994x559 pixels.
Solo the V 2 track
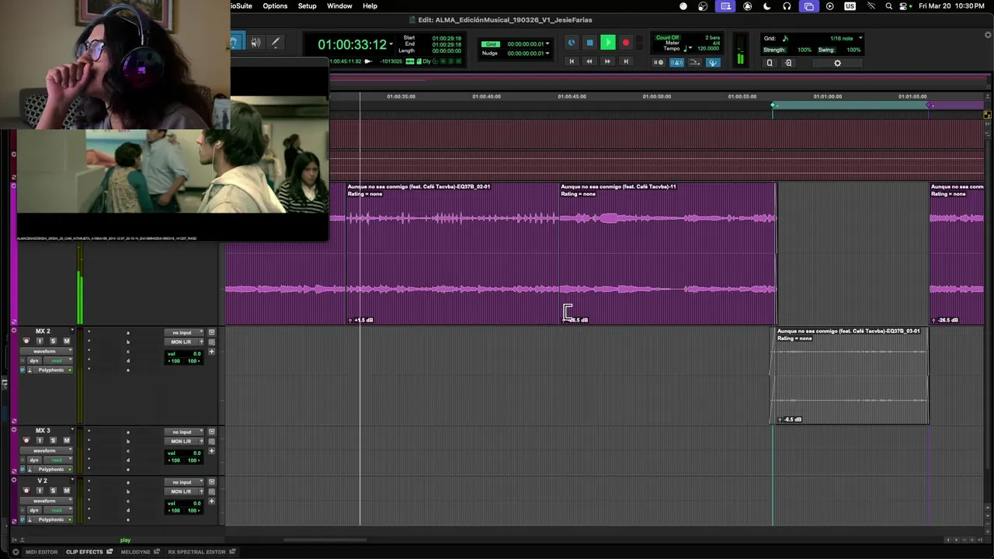53,491
